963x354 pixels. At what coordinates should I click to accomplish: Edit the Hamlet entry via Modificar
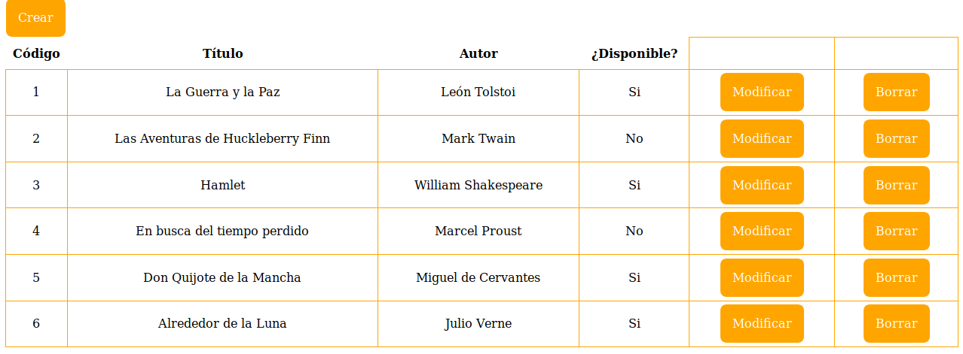click(x=762, y=186)
